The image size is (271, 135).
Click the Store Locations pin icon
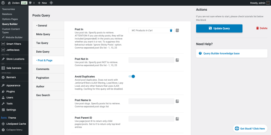click(x=3, y=59)
